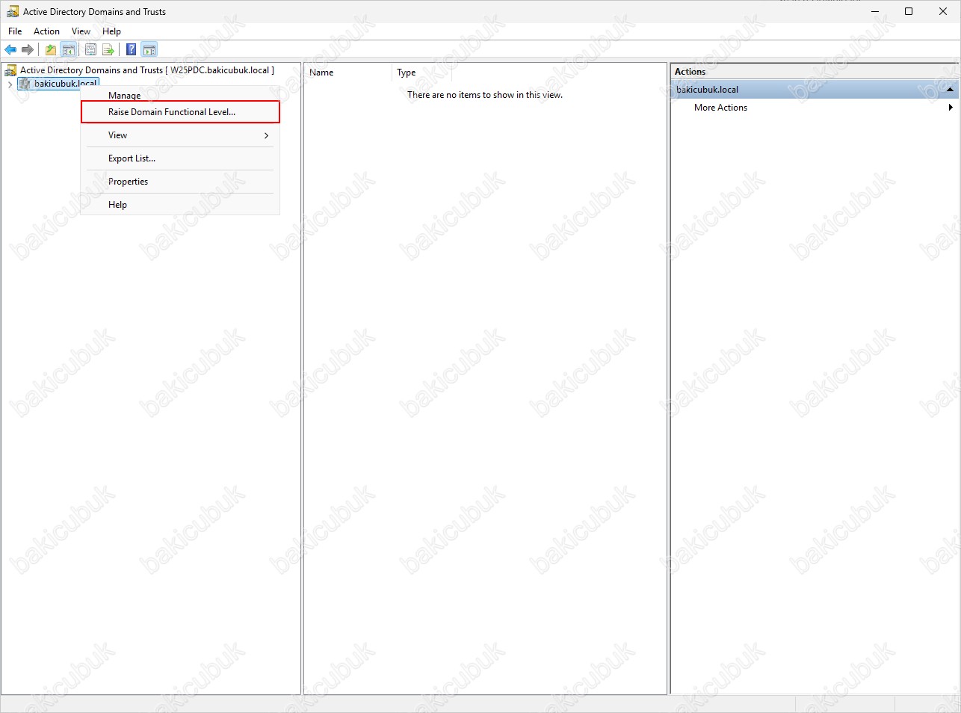
Task: Click 'There are no items to show' text
Action: point(485,95)
